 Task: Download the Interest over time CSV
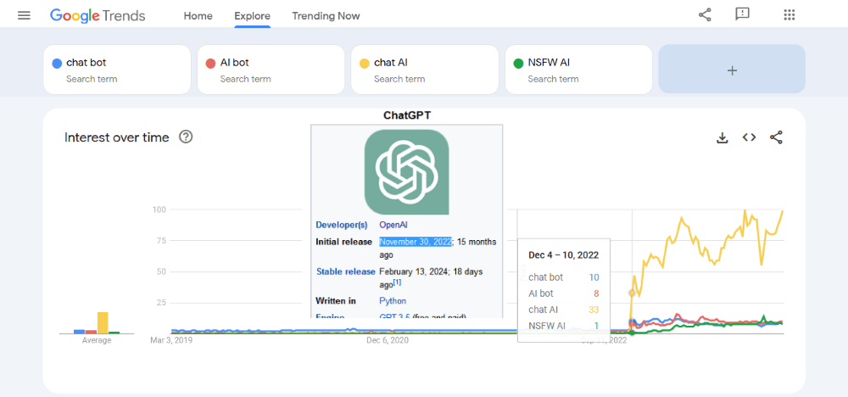click(722, 137)
